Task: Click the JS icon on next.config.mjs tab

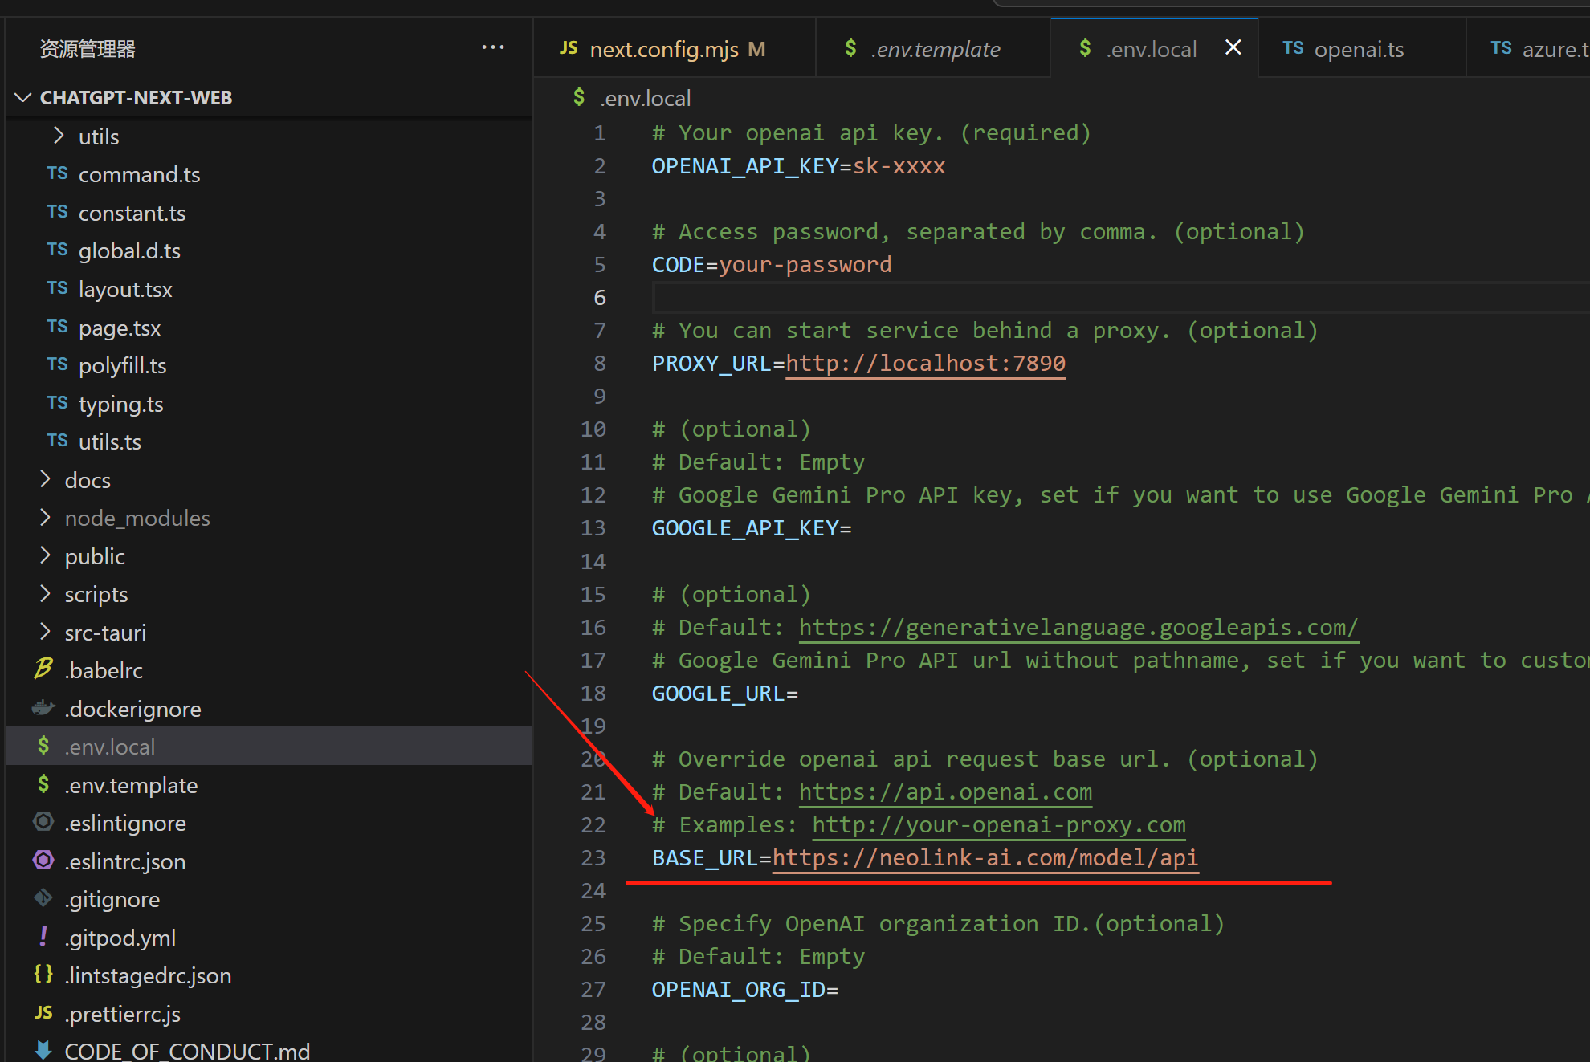Action: pyautogui.click(x=569, y=48)
